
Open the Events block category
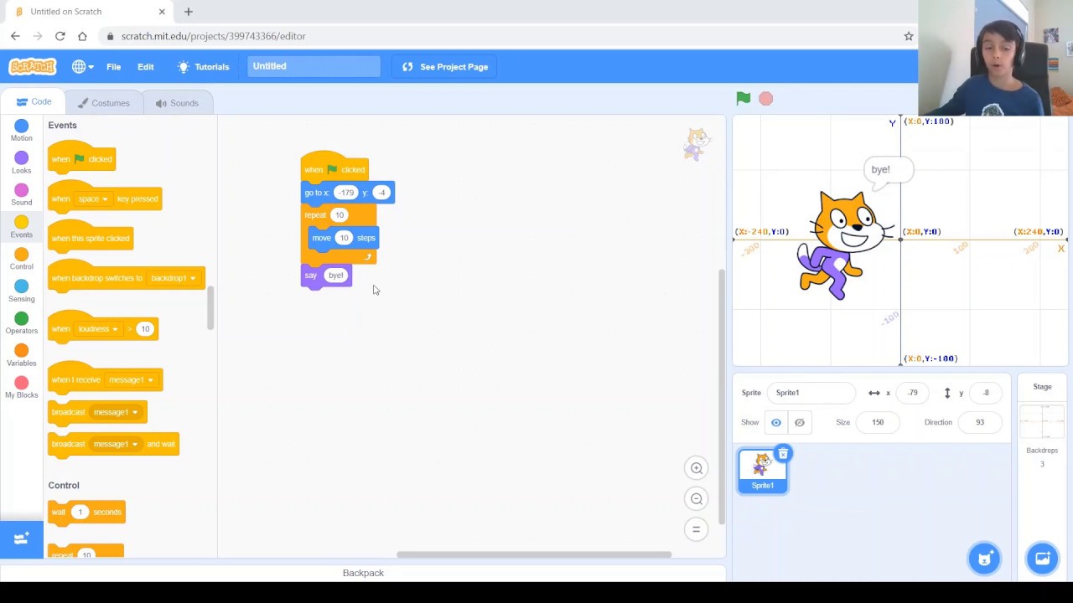(21, 227)
